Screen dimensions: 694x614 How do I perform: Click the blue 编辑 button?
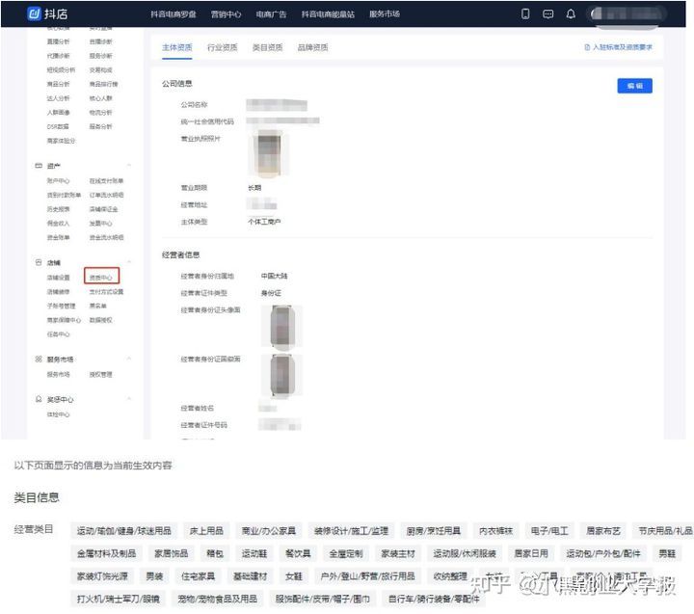coord(634,86)
